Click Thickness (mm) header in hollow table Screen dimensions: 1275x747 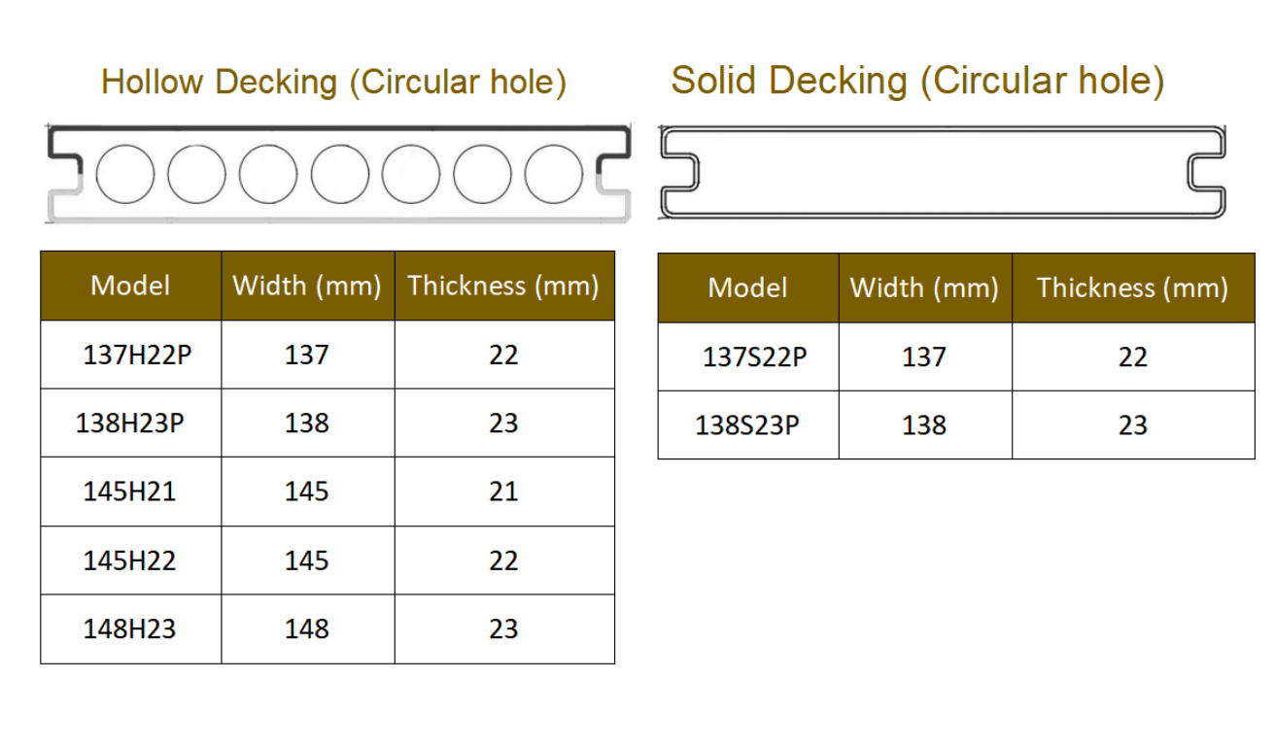[504, 286]
